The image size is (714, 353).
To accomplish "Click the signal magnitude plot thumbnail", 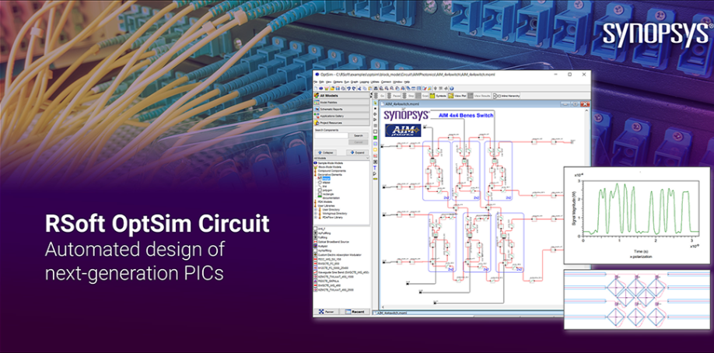I will (x=636, y=215).
